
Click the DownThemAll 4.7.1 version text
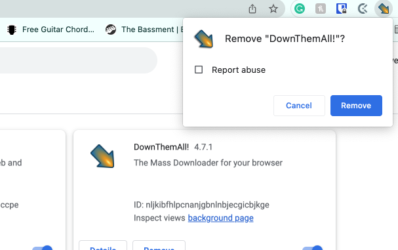coord(203,147)
